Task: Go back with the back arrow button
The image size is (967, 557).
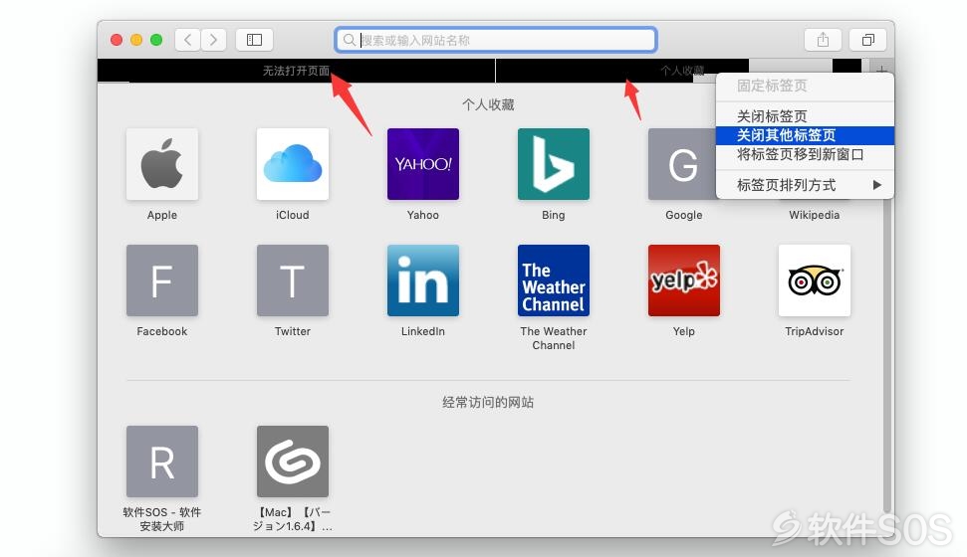Action: point(187,40)
